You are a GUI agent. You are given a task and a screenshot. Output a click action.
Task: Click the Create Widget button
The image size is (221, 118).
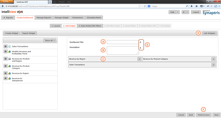[x=12, y=33]
